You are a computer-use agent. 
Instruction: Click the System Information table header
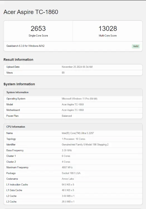coord(73,92)
